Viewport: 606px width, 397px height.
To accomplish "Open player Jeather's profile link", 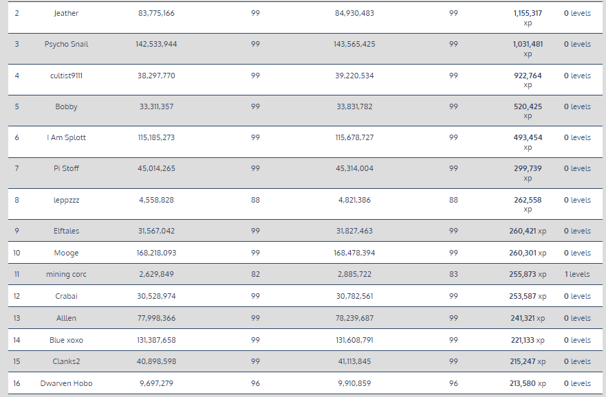I will 66,13.
